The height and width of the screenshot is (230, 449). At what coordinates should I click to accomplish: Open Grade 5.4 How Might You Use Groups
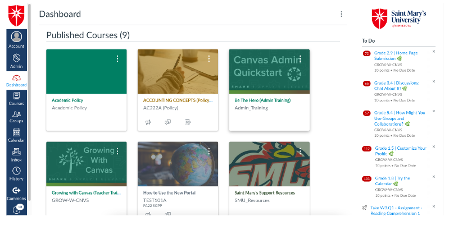[x=400, y=118]
